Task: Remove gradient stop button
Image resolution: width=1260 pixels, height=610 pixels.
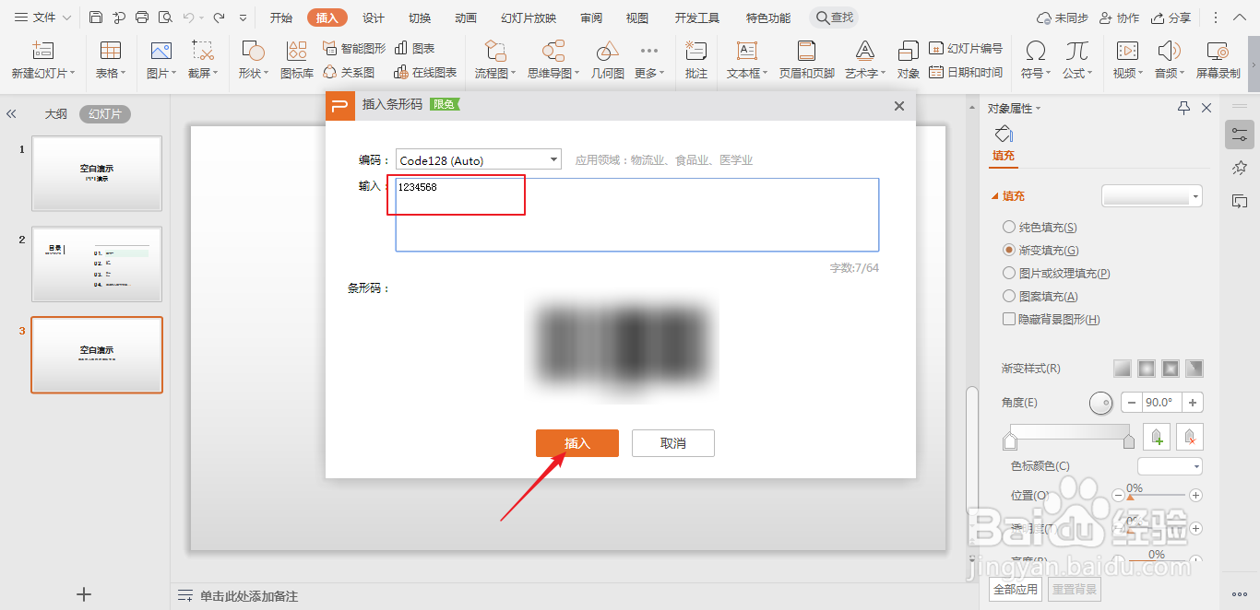Action: 1191,437
